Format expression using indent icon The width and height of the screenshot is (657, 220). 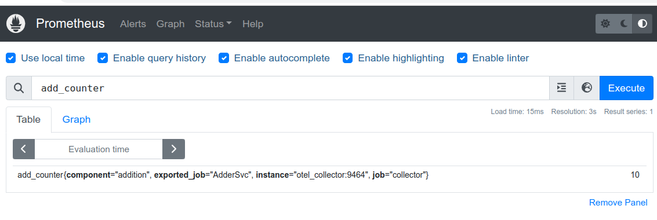point(561,88)
